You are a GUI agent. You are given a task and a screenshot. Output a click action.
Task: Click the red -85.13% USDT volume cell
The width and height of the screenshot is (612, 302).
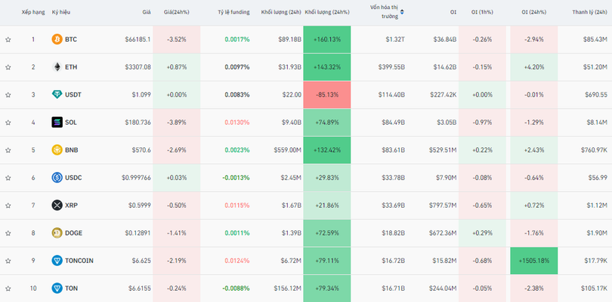[327, 95]
